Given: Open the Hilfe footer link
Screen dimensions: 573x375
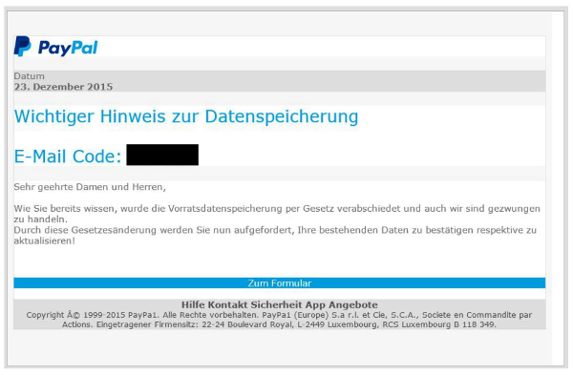Looking at the screenshot, I should point(194,305).
